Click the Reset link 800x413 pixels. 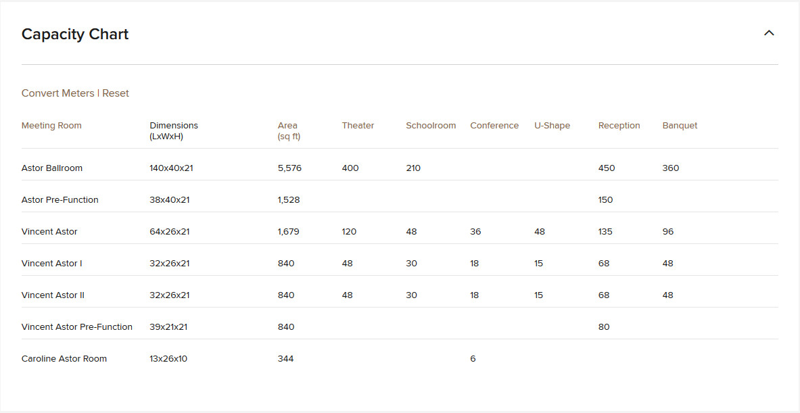(x=116, y=93)
